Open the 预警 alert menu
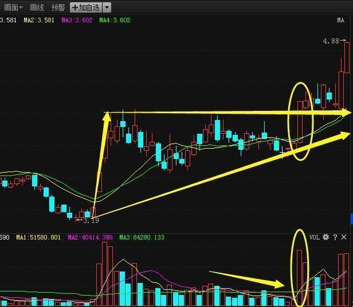Image resolution: width=353 pixels, height=307 pixels. click(58, 8)
